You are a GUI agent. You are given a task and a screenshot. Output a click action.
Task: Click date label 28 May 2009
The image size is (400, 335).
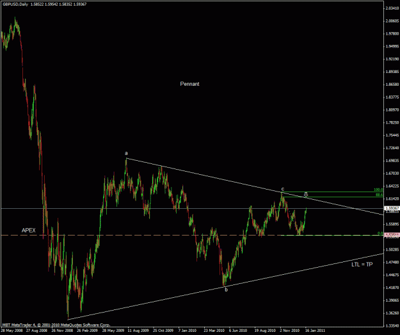(x=113, y=331)
